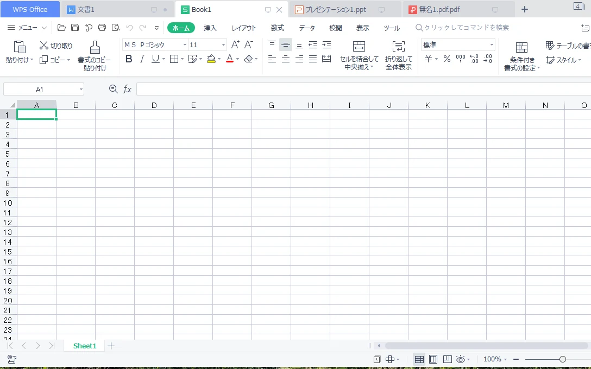Add a new document tab with plus

pos(525,9)
